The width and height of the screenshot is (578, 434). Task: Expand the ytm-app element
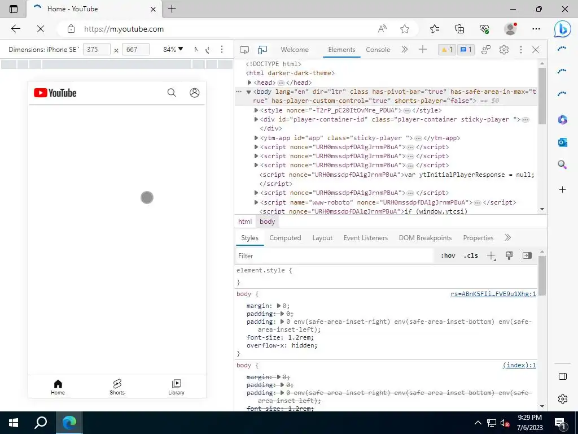pyautogui.click(x=256, y=138)
